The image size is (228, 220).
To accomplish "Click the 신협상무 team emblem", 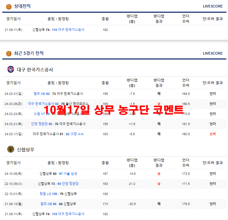I will pyautogui.click(x=11, y=149).
